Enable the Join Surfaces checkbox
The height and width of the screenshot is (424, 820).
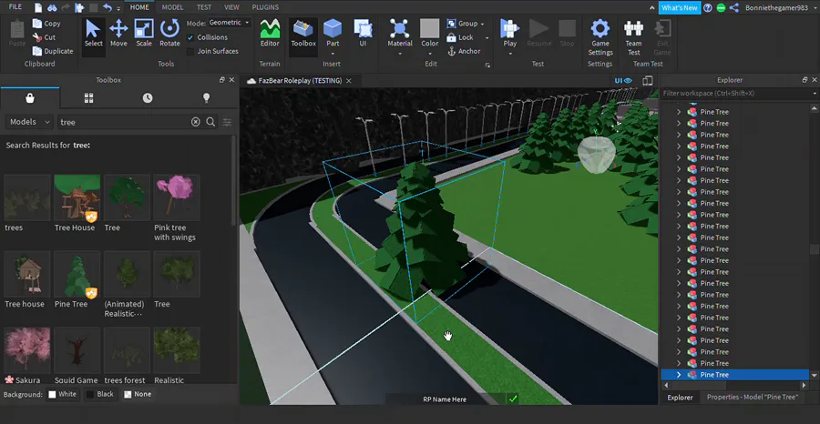click(x=190, y=51)
